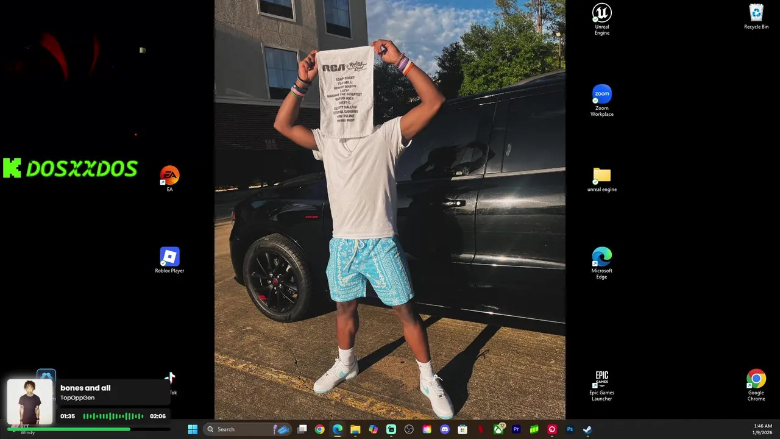Image resolution: width=780 pixels, height=439 pixels.
Task: Open the 'unreal engine' desktop folder
Action: coord(601,180)
